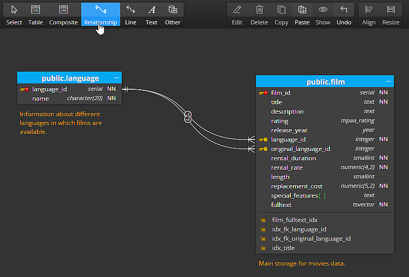Undo the last action
The image size is (409, 277).
point(344,15)
